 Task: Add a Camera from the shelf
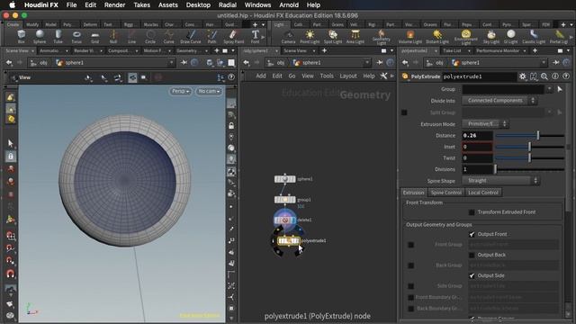[x=288, y=36]
